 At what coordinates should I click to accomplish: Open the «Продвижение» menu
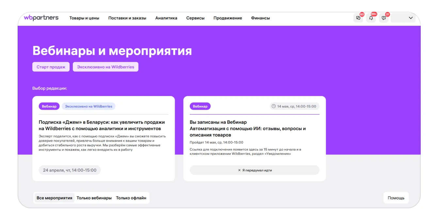click(228, 18)
